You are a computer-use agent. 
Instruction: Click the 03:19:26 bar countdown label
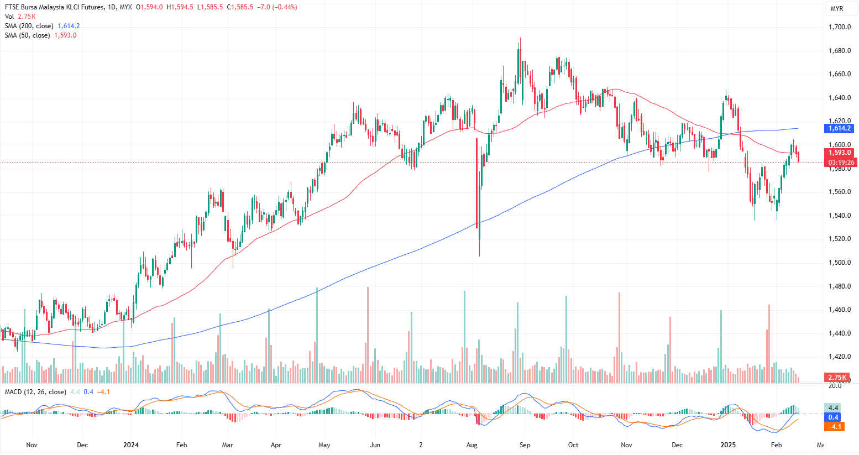click(840, 163)
